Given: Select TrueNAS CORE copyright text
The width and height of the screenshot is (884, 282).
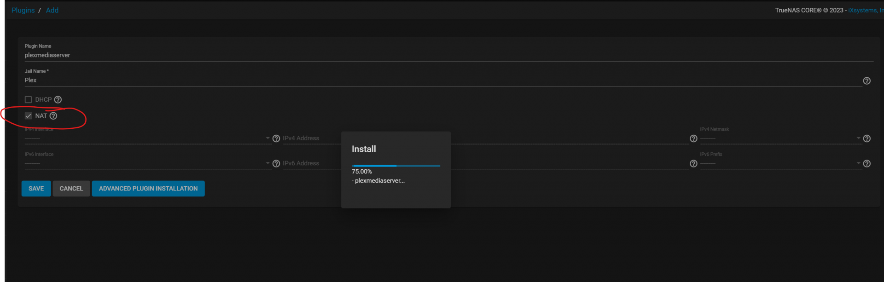Looking at the screenshot, I should (811, 10).
